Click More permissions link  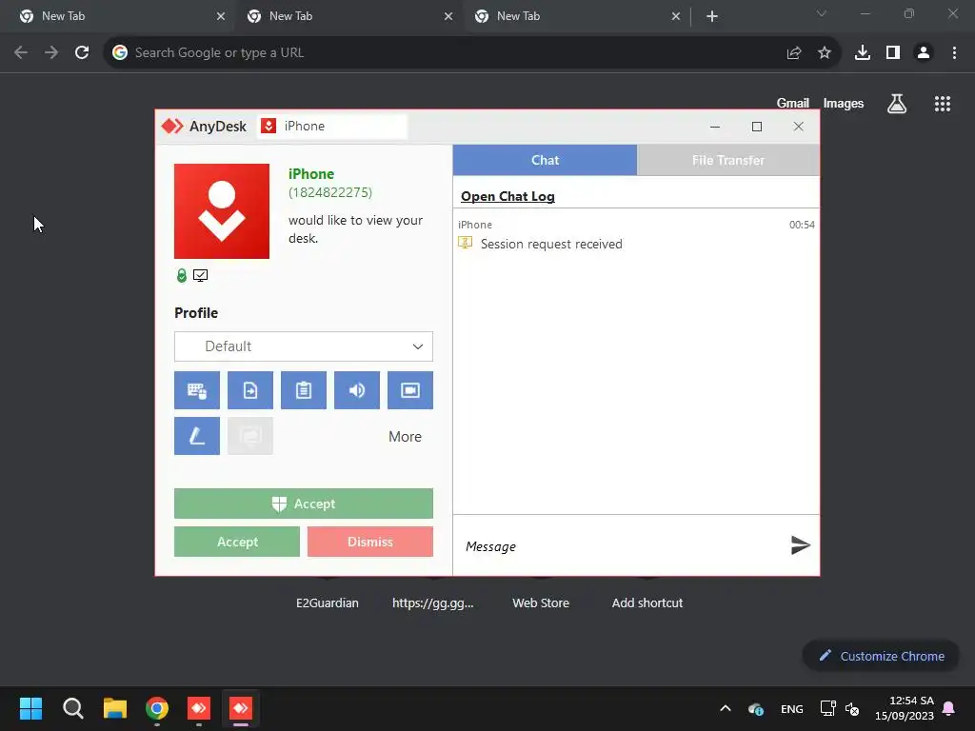tap(405, 436)
